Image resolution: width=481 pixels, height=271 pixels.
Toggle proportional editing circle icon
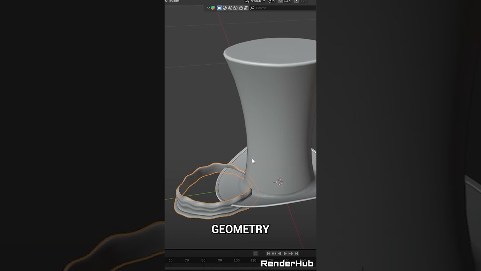pos(296,1)
